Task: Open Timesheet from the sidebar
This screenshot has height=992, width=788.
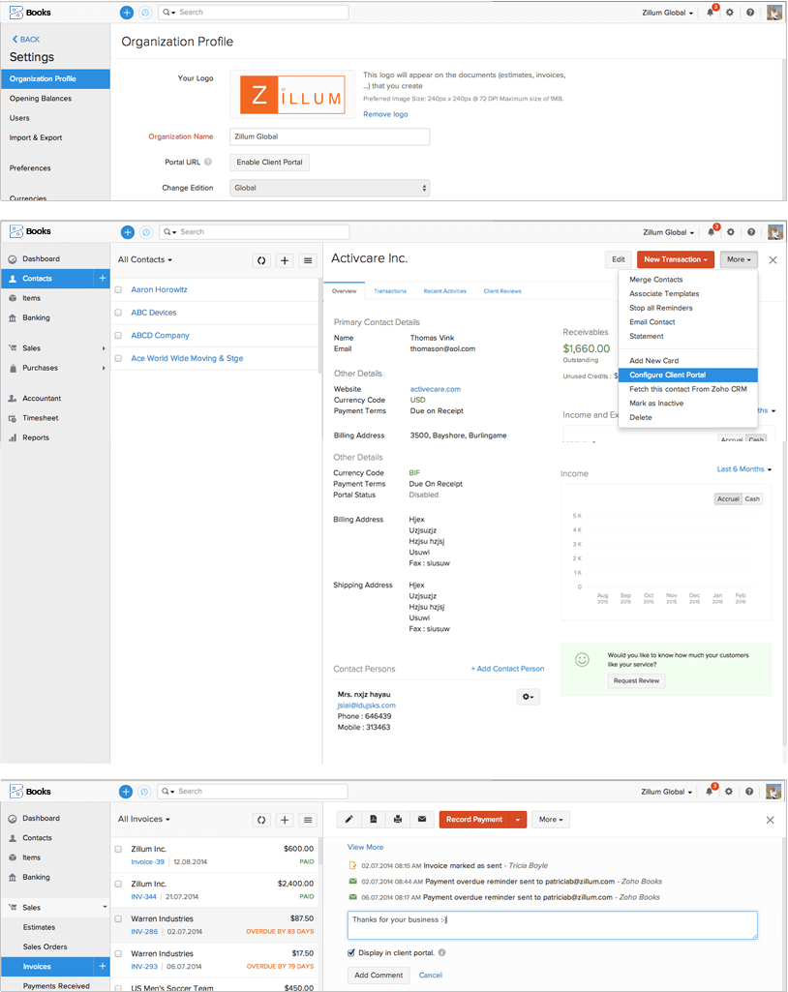Action: (42, 418)
